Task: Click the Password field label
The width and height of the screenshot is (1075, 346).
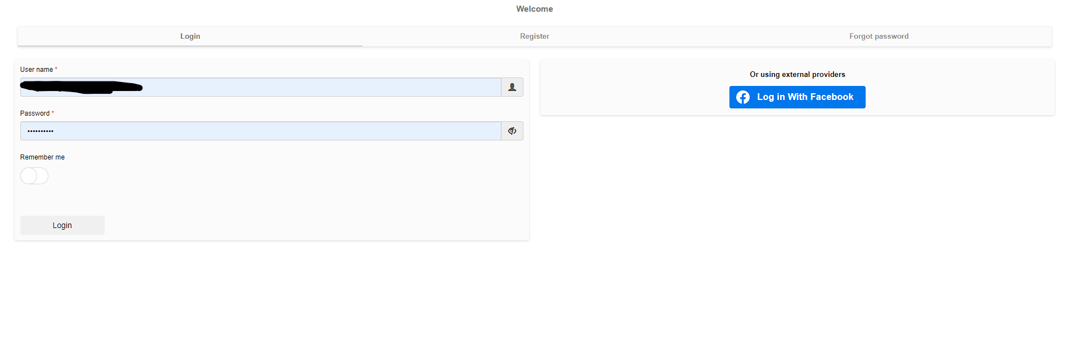Action: point(35,113)
